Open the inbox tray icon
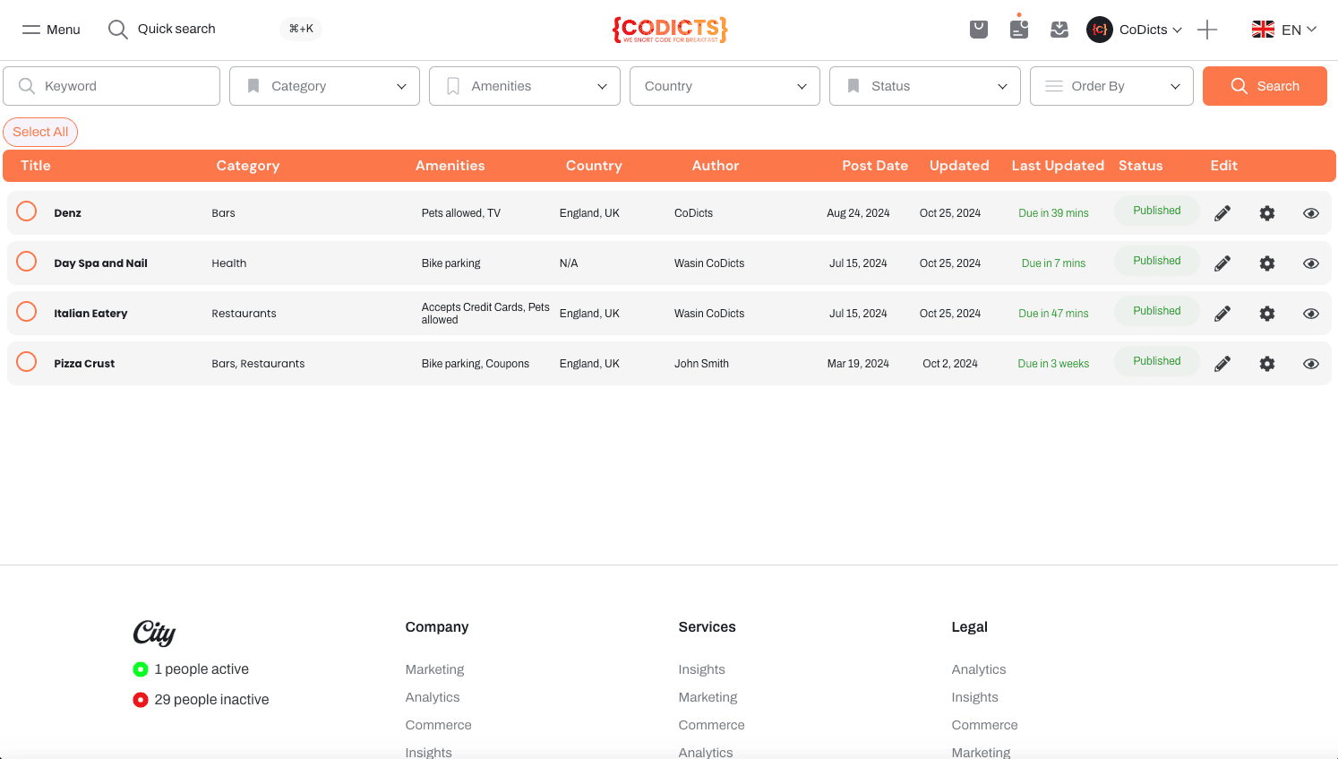This screenshot has height=759, width=1338. coord(1059,30)
